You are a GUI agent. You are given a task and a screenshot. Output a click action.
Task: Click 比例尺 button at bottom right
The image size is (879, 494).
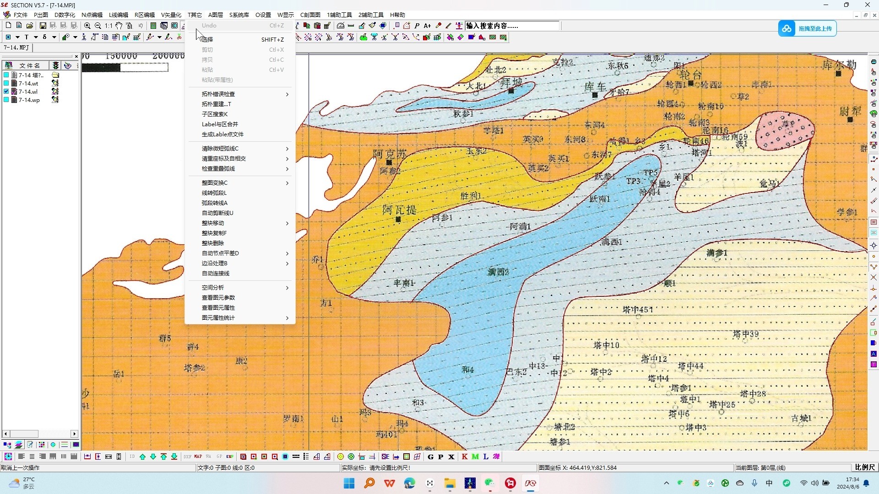point(865,468)
